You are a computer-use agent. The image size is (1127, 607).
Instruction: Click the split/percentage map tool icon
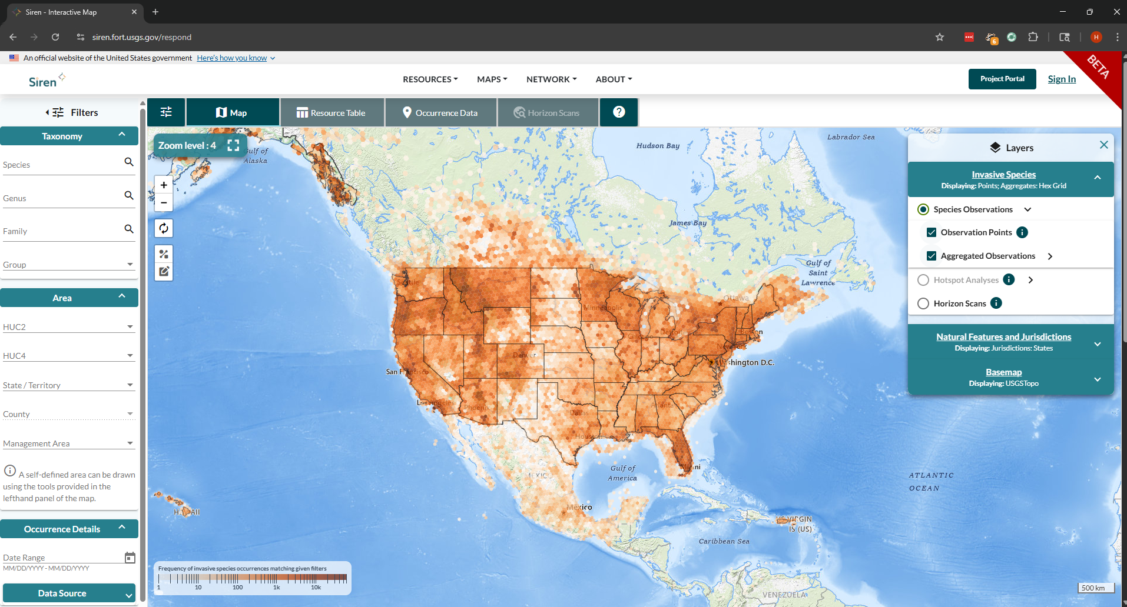pos(164,254)
